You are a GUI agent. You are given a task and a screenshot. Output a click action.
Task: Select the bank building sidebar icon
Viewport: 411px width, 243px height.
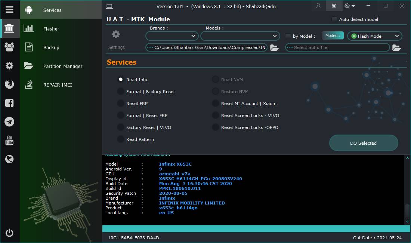click(x=9, y=28)
